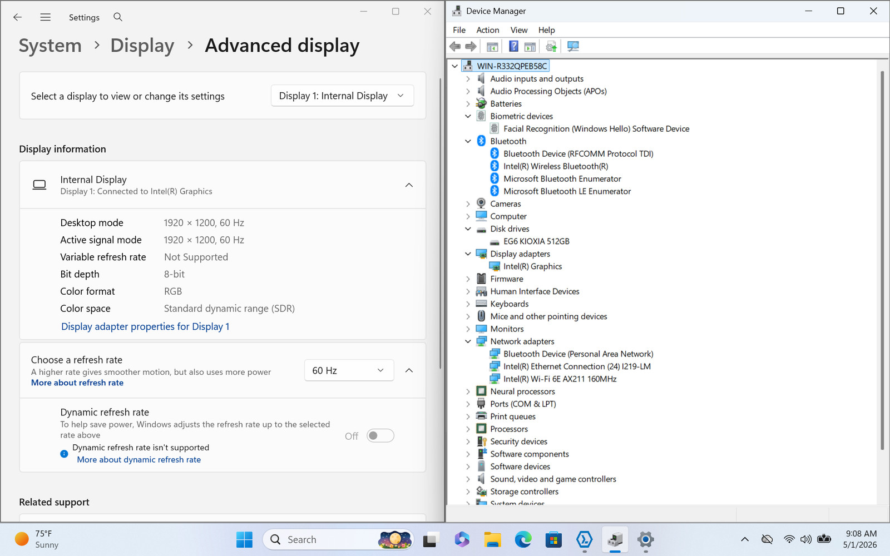
Task: Click the Settings search magnifier icon
Action: 118,17
